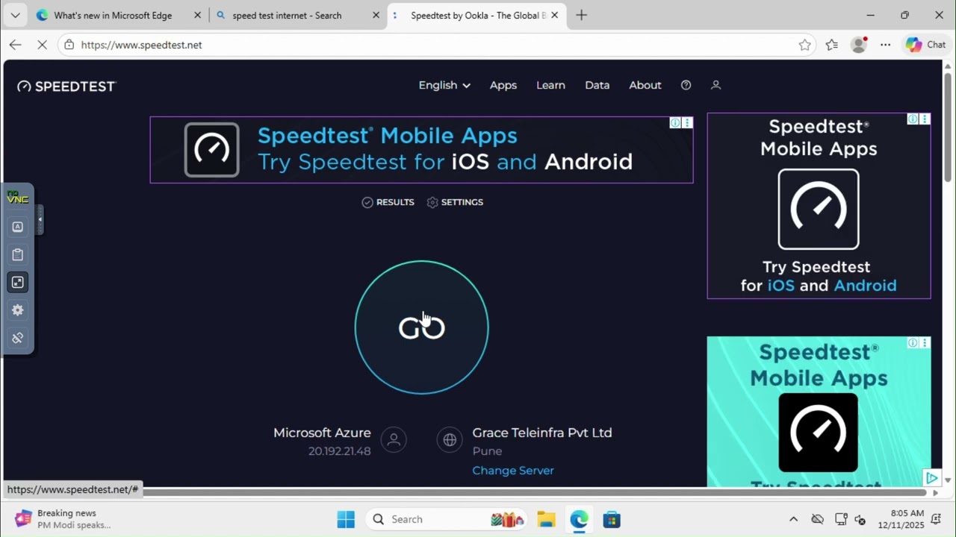
Task: View site information lock icon
Action: (69, 45)
